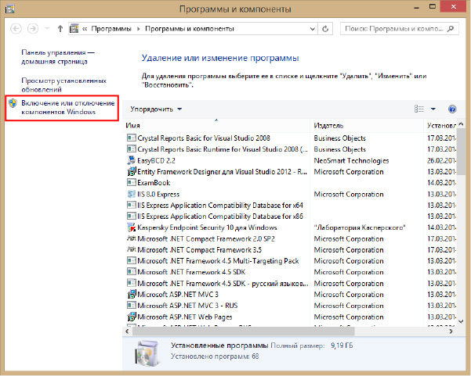Viewport: 471px width, 376px height.
Task: Select Crystal Reports Basic for Visual Studio 2008 icon
Action: 131,138
